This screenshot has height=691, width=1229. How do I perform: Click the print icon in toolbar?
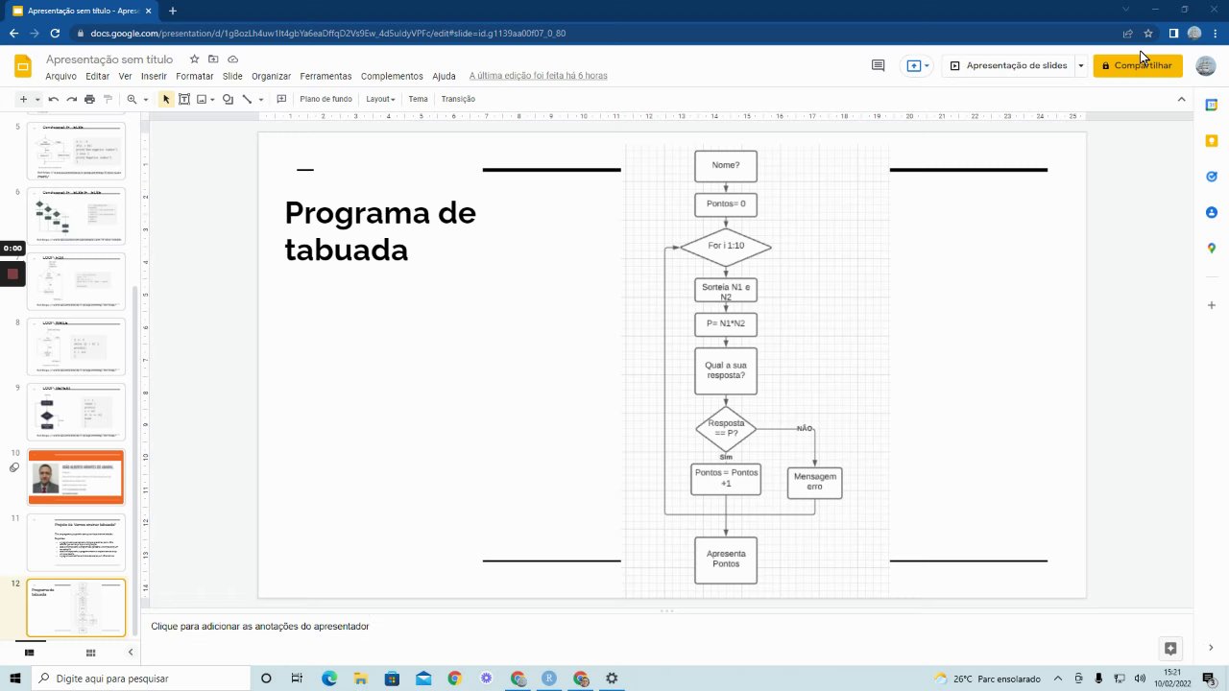click(x=89, y=99)
